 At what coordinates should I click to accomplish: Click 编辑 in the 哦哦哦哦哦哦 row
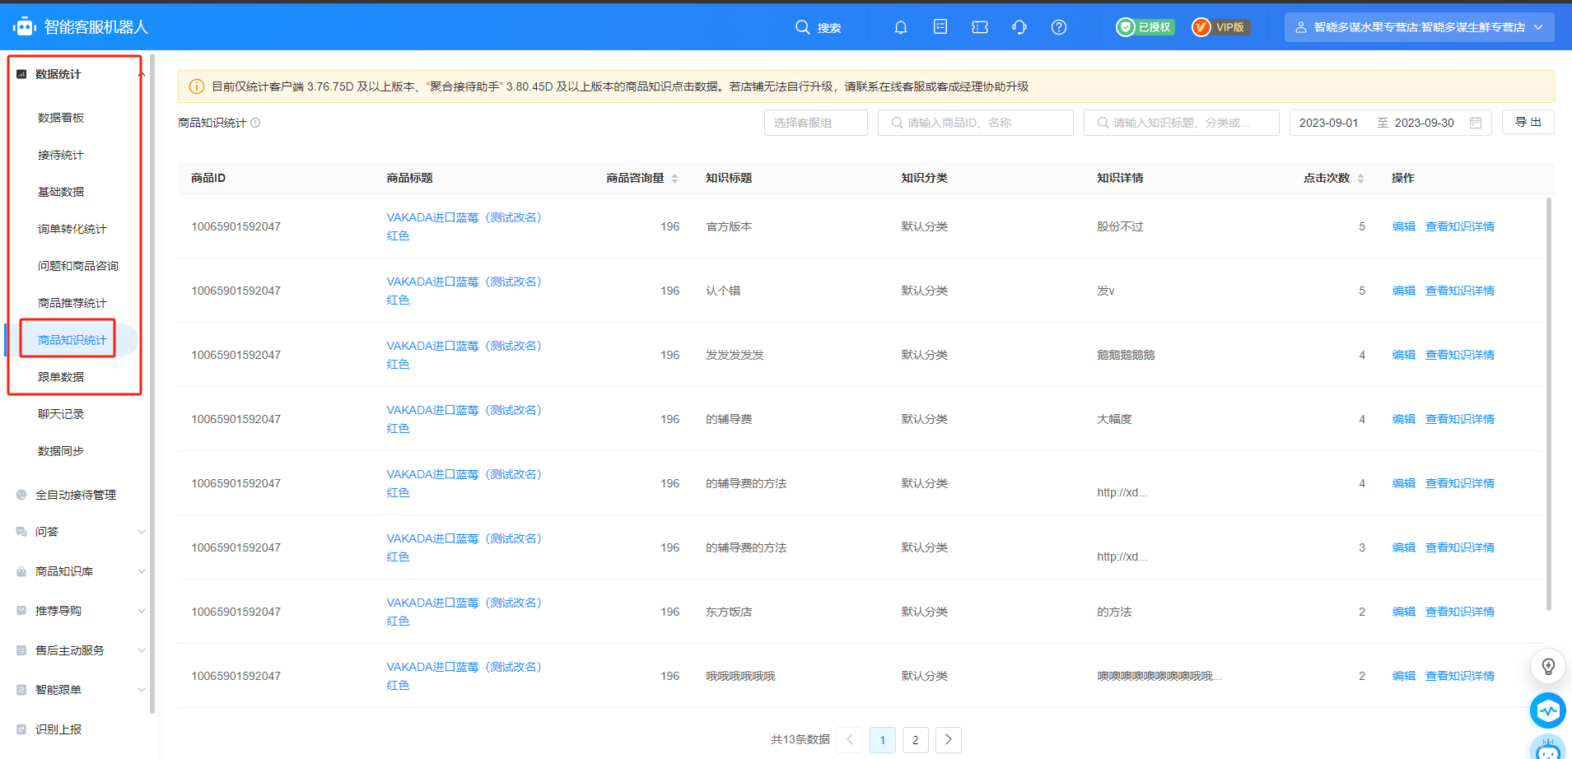pos(1404,676)
